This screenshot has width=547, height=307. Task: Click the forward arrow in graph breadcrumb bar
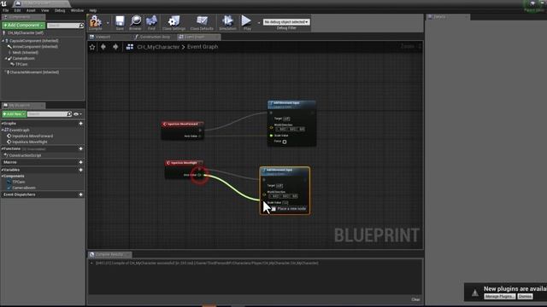pos(115,47)
